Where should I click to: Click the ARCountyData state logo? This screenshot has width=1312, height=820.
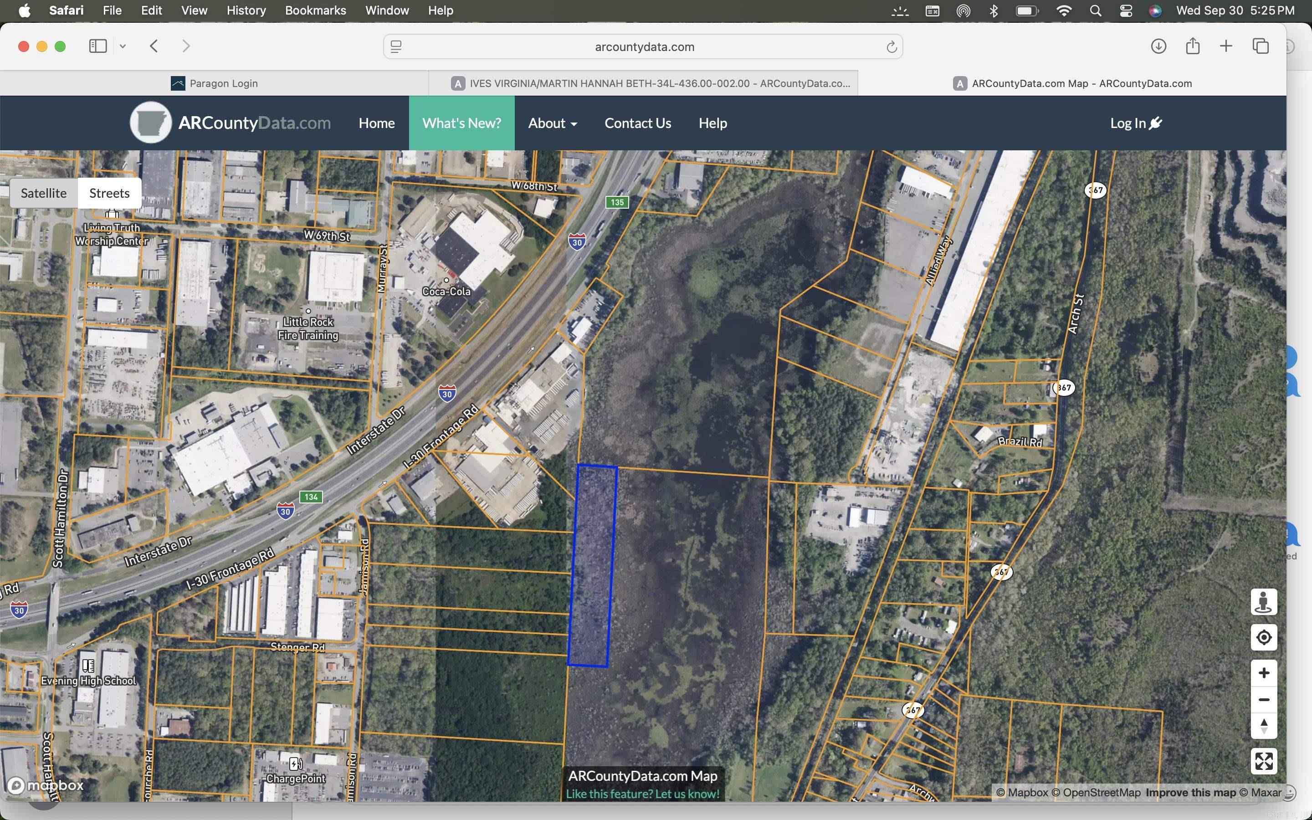[x=151, y=123]
